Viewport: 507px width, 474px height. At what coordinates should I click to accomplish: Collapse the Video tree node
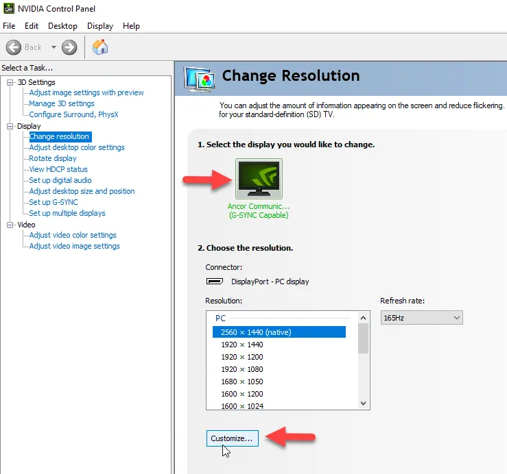(10, 225)
